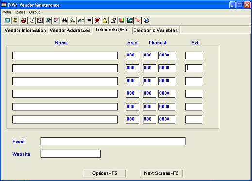The height and width of the screenshot is (181, 252).
Task: Click the building properties toolbar icon
Action: coord(113,20)
